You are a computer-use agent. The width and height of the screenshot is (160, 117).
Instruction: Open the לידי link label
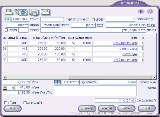click(x=100, y=25)
